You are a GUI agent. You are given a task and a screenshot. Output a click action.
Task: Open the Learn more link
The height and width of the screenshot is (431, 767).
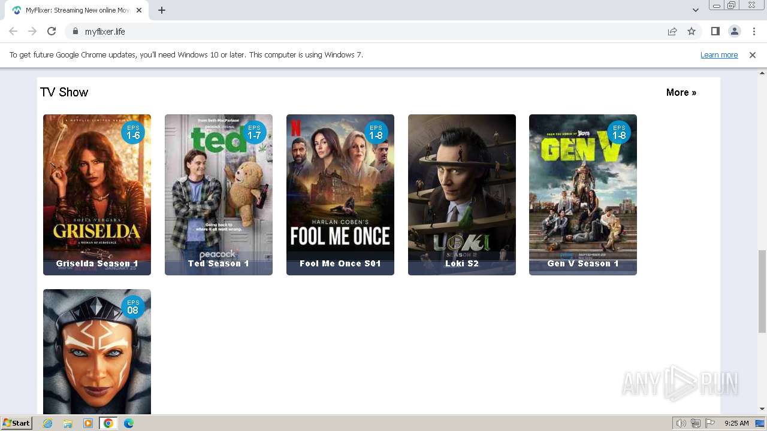pyautogui.click(x=719, y=55)
